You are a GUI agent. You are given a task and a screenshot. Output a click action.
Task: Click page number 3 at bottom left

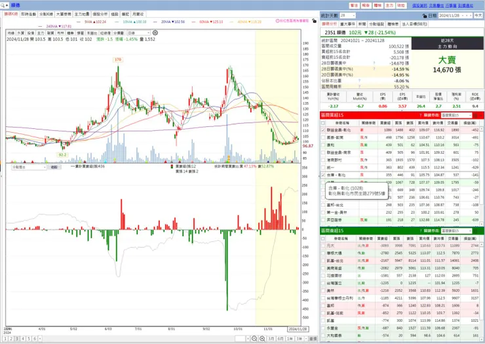[x=17, y=339]
